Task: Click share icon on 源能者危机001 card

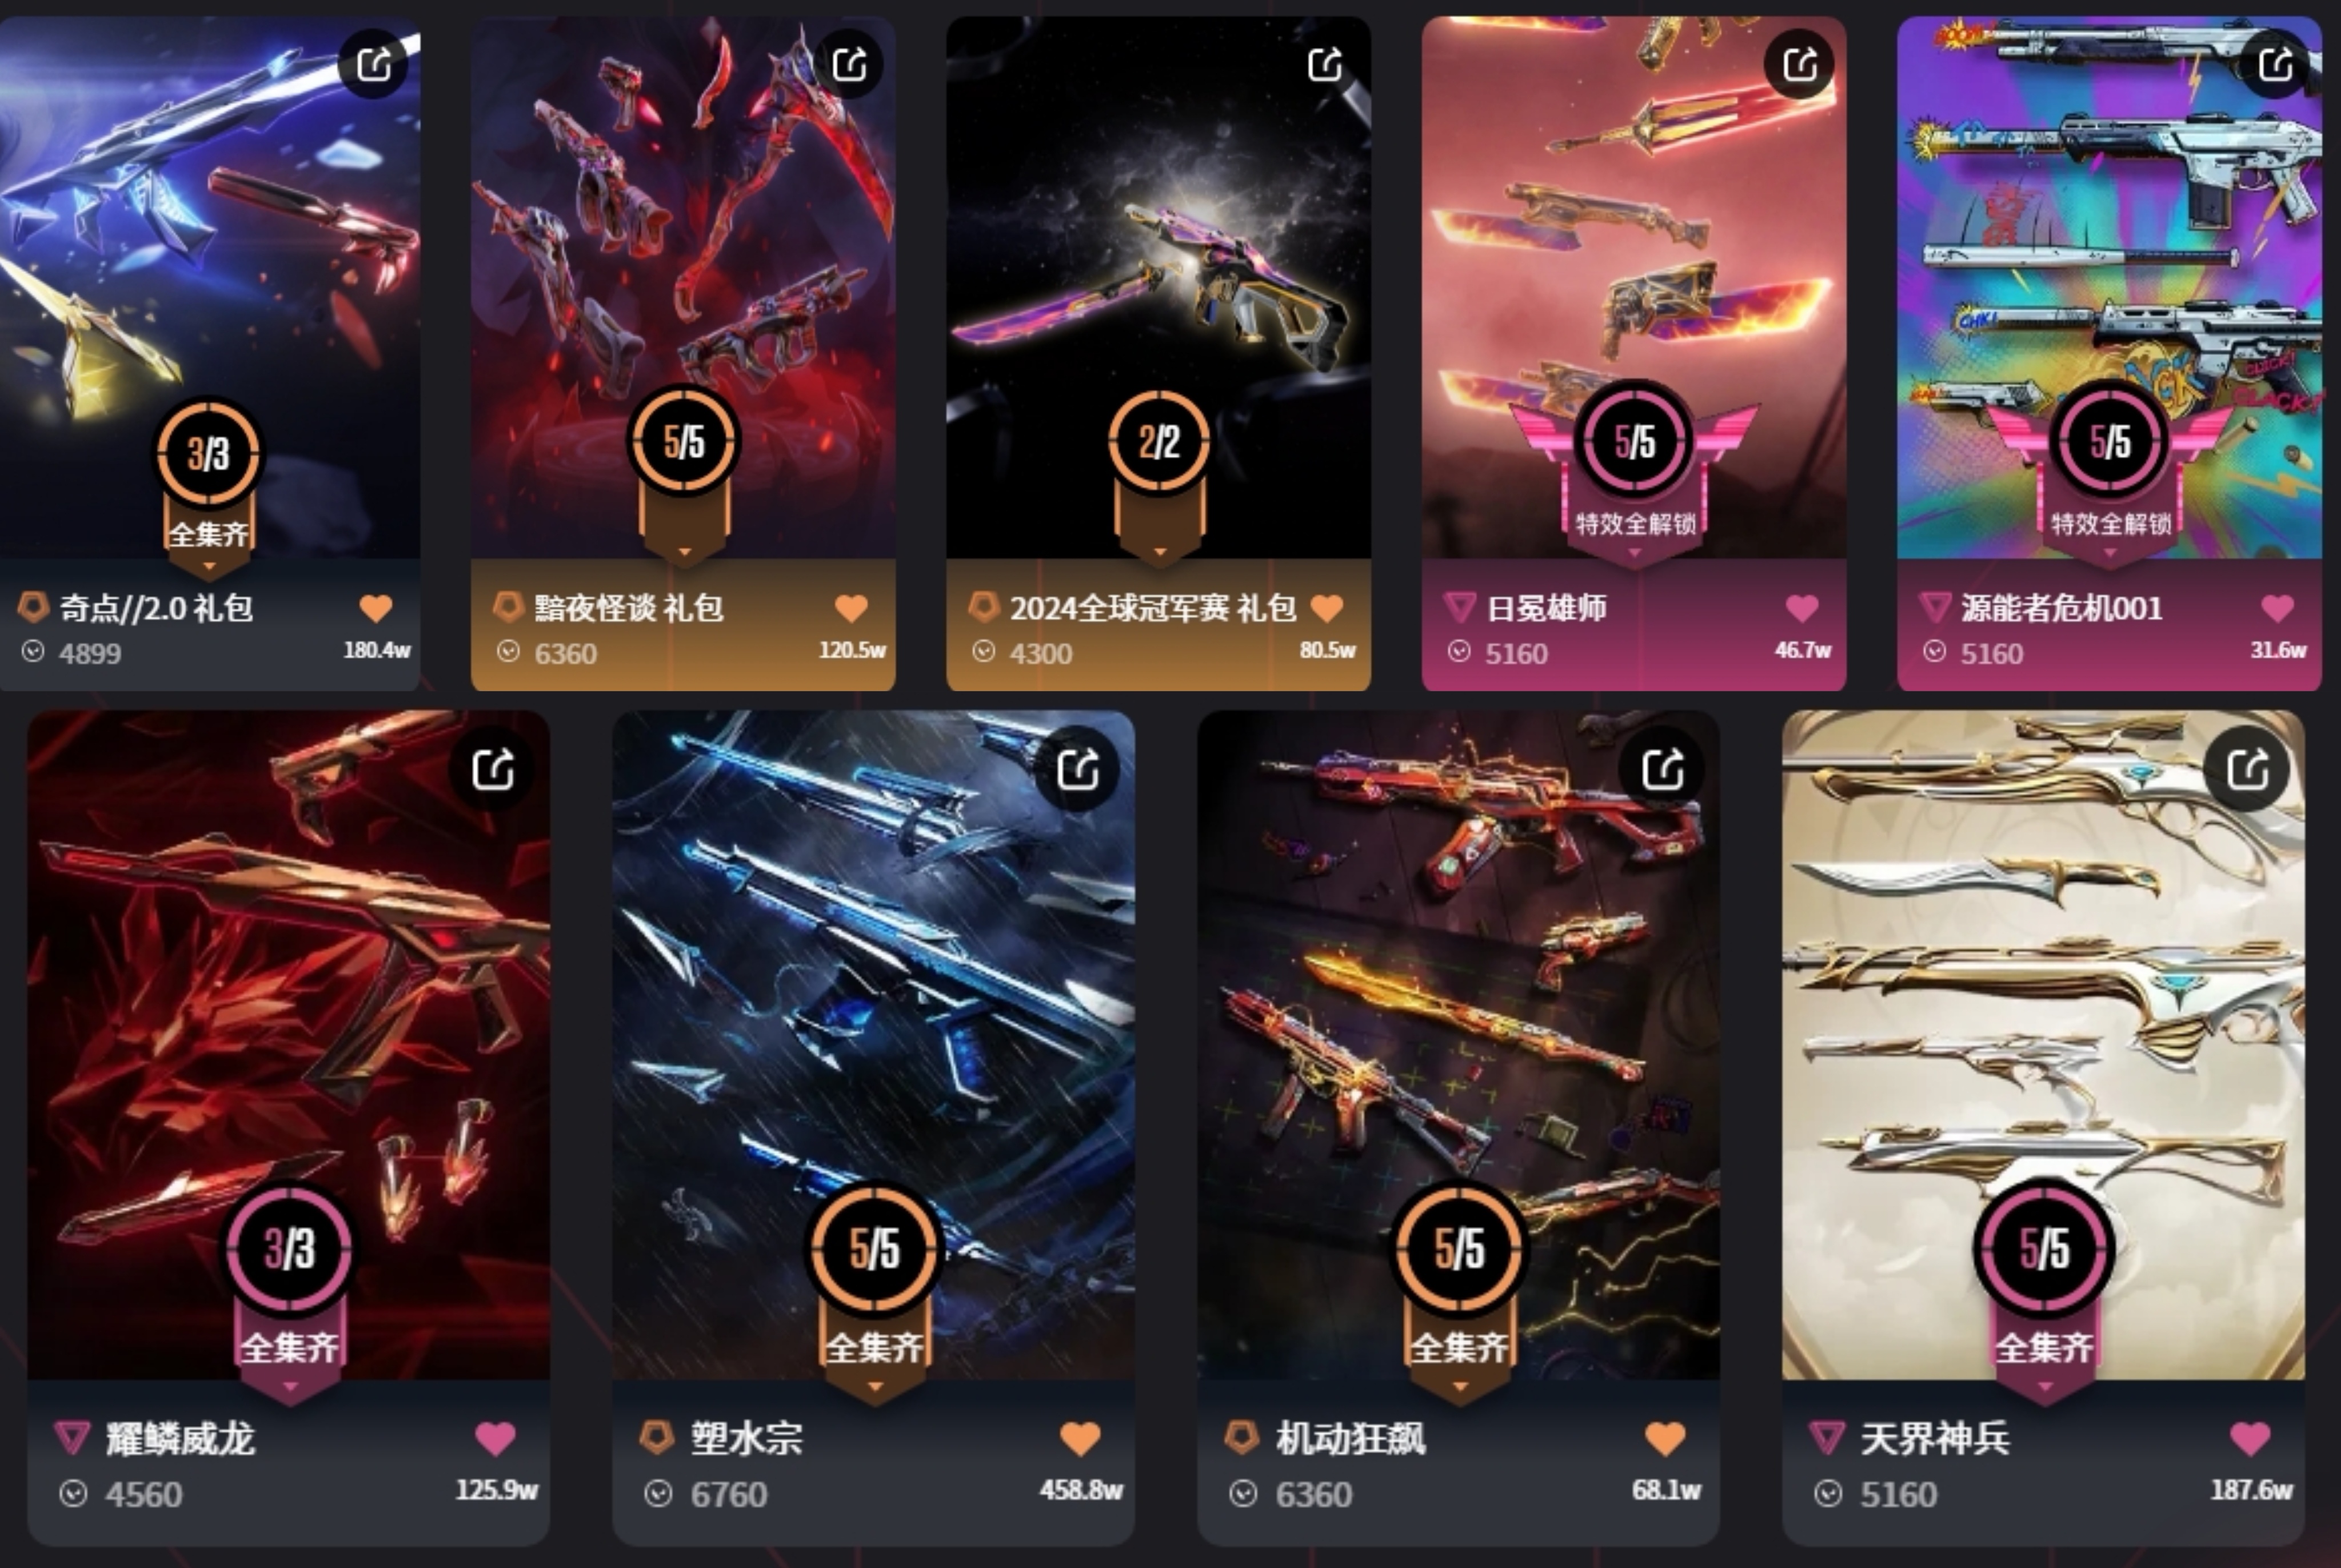Action: tap(2276, 64)
